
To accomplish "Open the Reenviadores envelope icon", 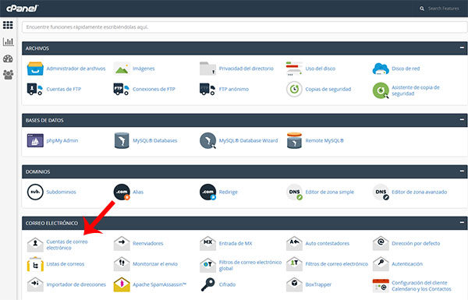I will point(122,243).
